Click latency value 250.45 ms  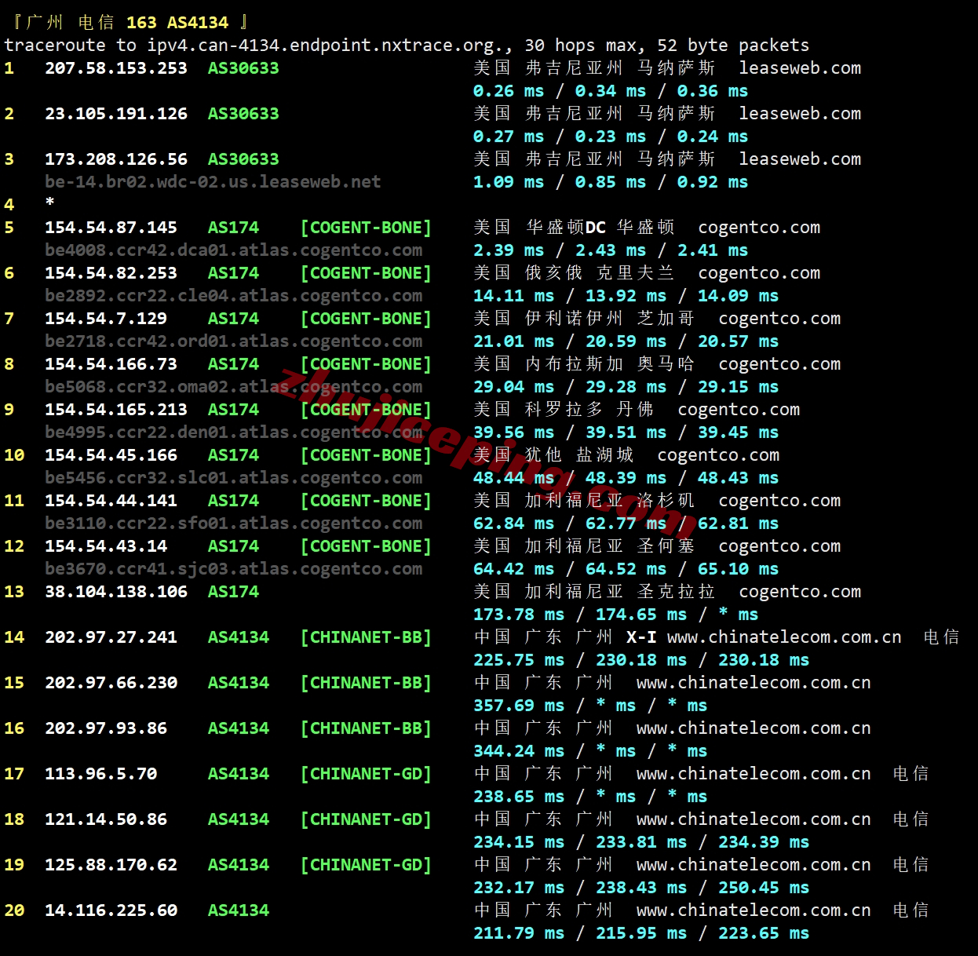click(765, 888)
